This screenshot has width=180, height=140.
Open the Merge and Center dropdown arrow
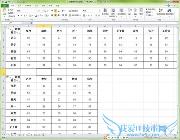click(x=80, y=15)
